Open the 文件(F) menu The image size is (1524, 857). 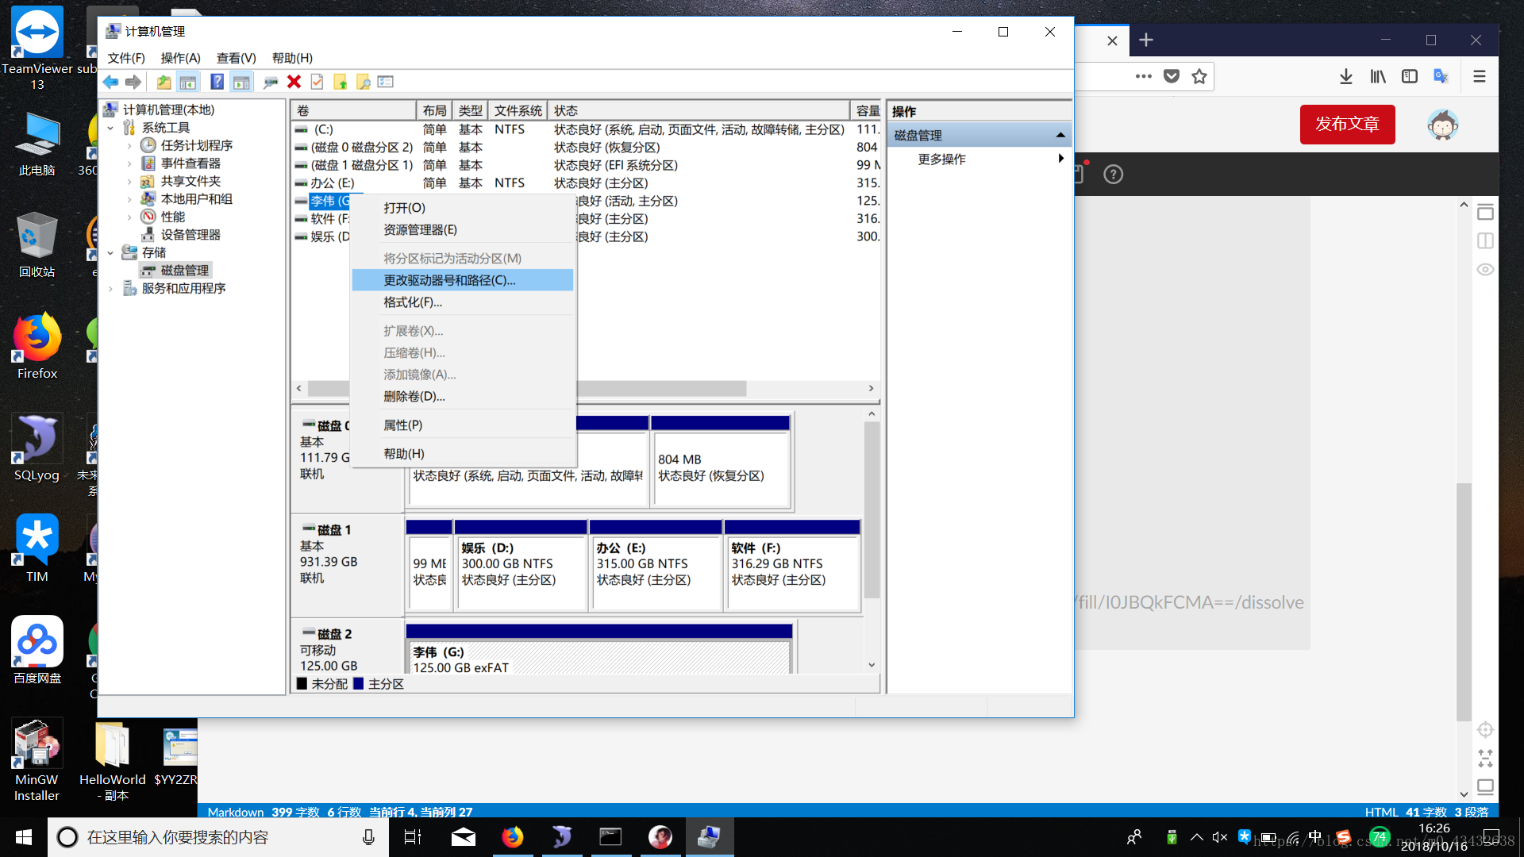(126, 58)
